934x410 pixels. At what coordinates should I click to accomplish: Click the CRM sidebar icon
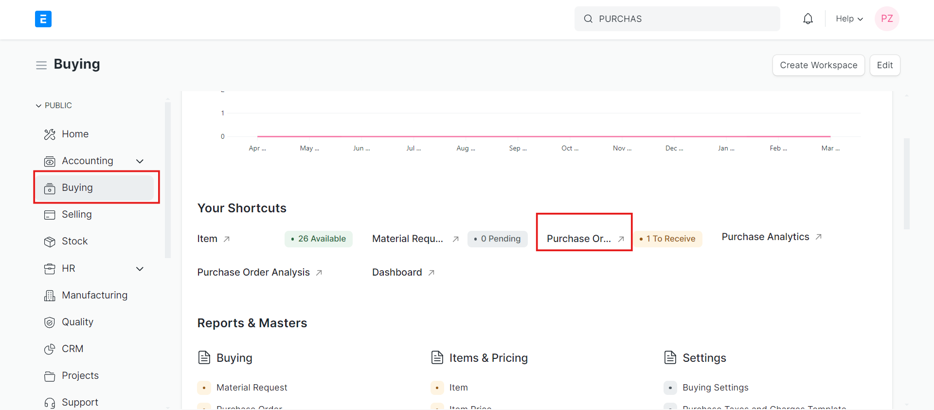coord(50,349)
